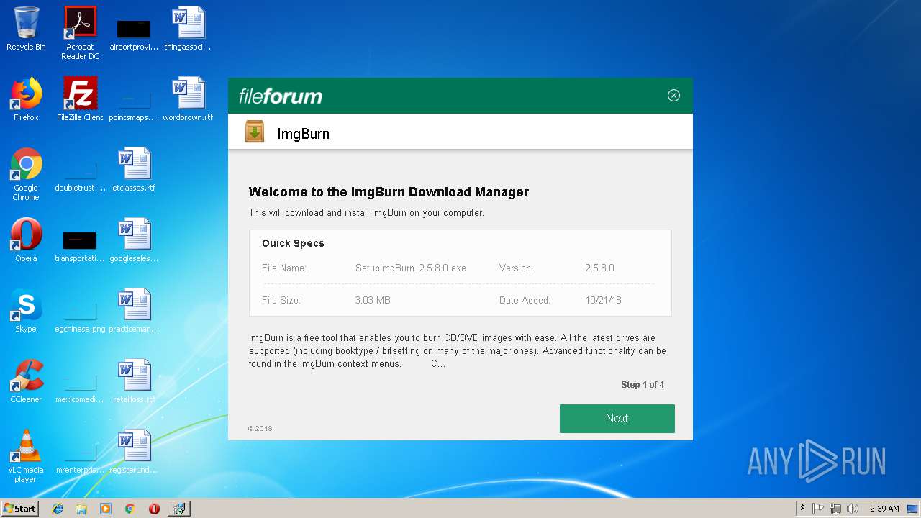Viewport: 921px width, 518px height.
Task: Close the fileforum download manager
Action: tap(673, 95)
